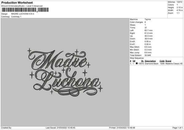Click the Colorway 1 value

tap(16, 17)
